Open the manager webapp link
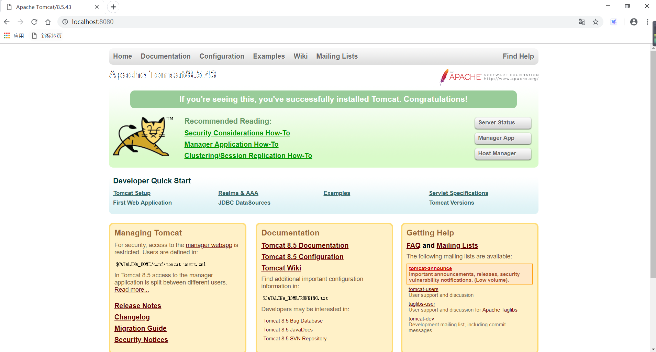Image resolution: width=656 pixels, height=352 pixels. [x=209, y=245]
